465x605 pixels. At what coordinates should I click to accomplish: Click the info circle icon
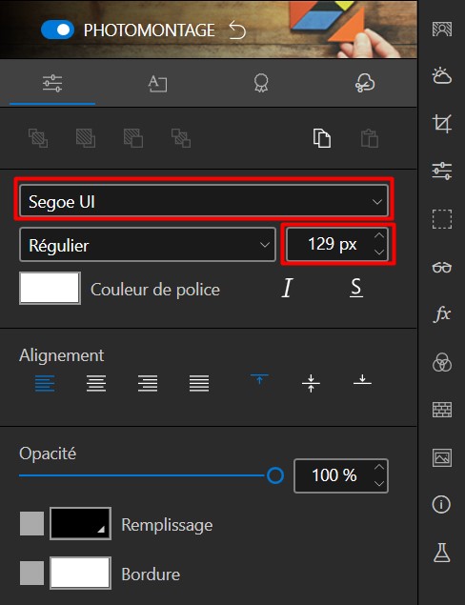point(441,504)
